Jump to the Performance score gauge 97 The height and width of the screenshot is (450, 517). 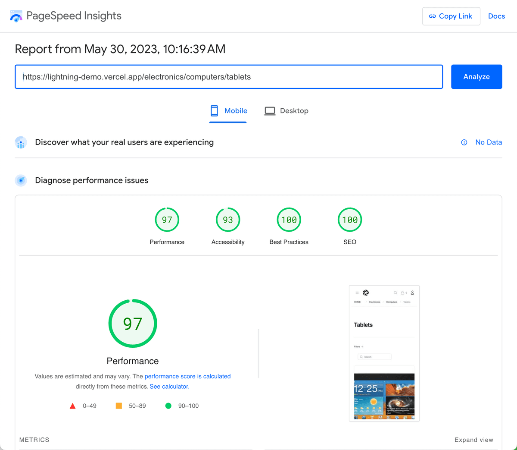pyautogui.click(x=167, y=220)
